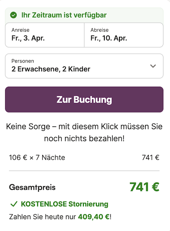Click the free cancellation checkmark icon
This screenshot has width=170, height=231.
pos(14,204)
